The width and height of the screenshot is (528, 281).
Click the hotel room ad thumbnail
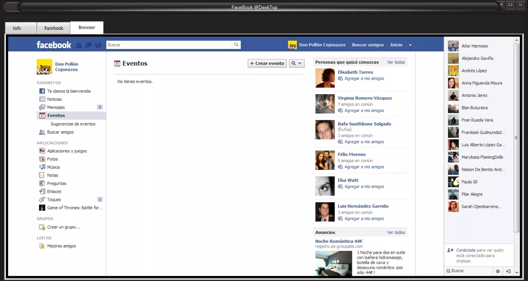[x=333, y=263]
